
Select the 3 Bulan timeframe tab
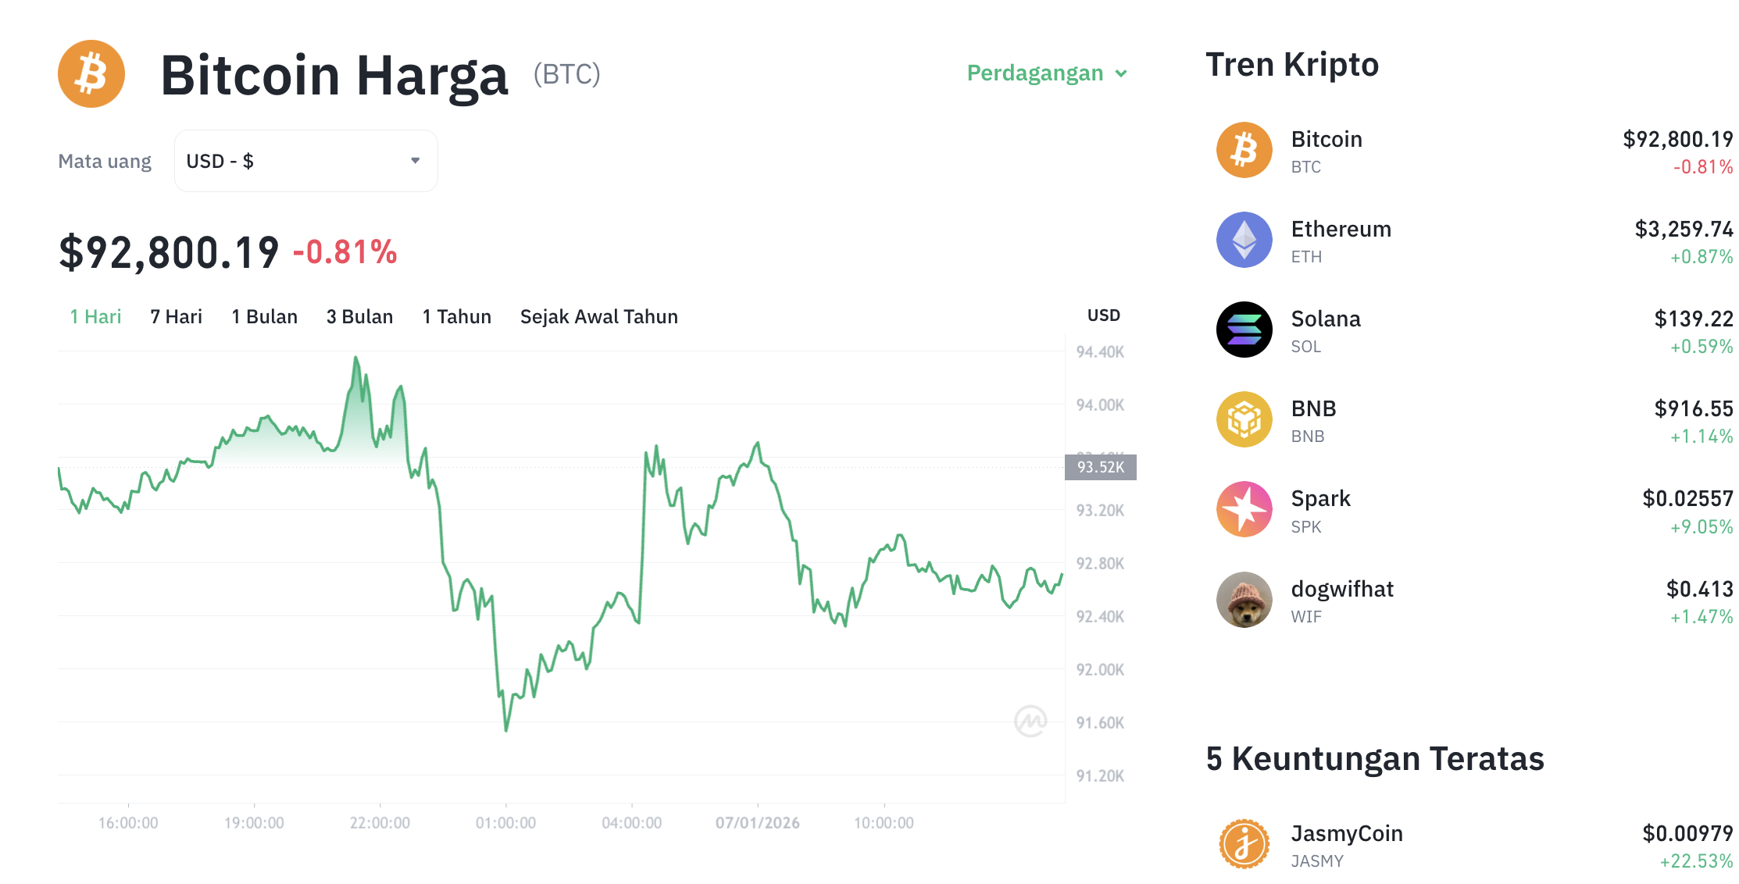(x=359, y=316)
